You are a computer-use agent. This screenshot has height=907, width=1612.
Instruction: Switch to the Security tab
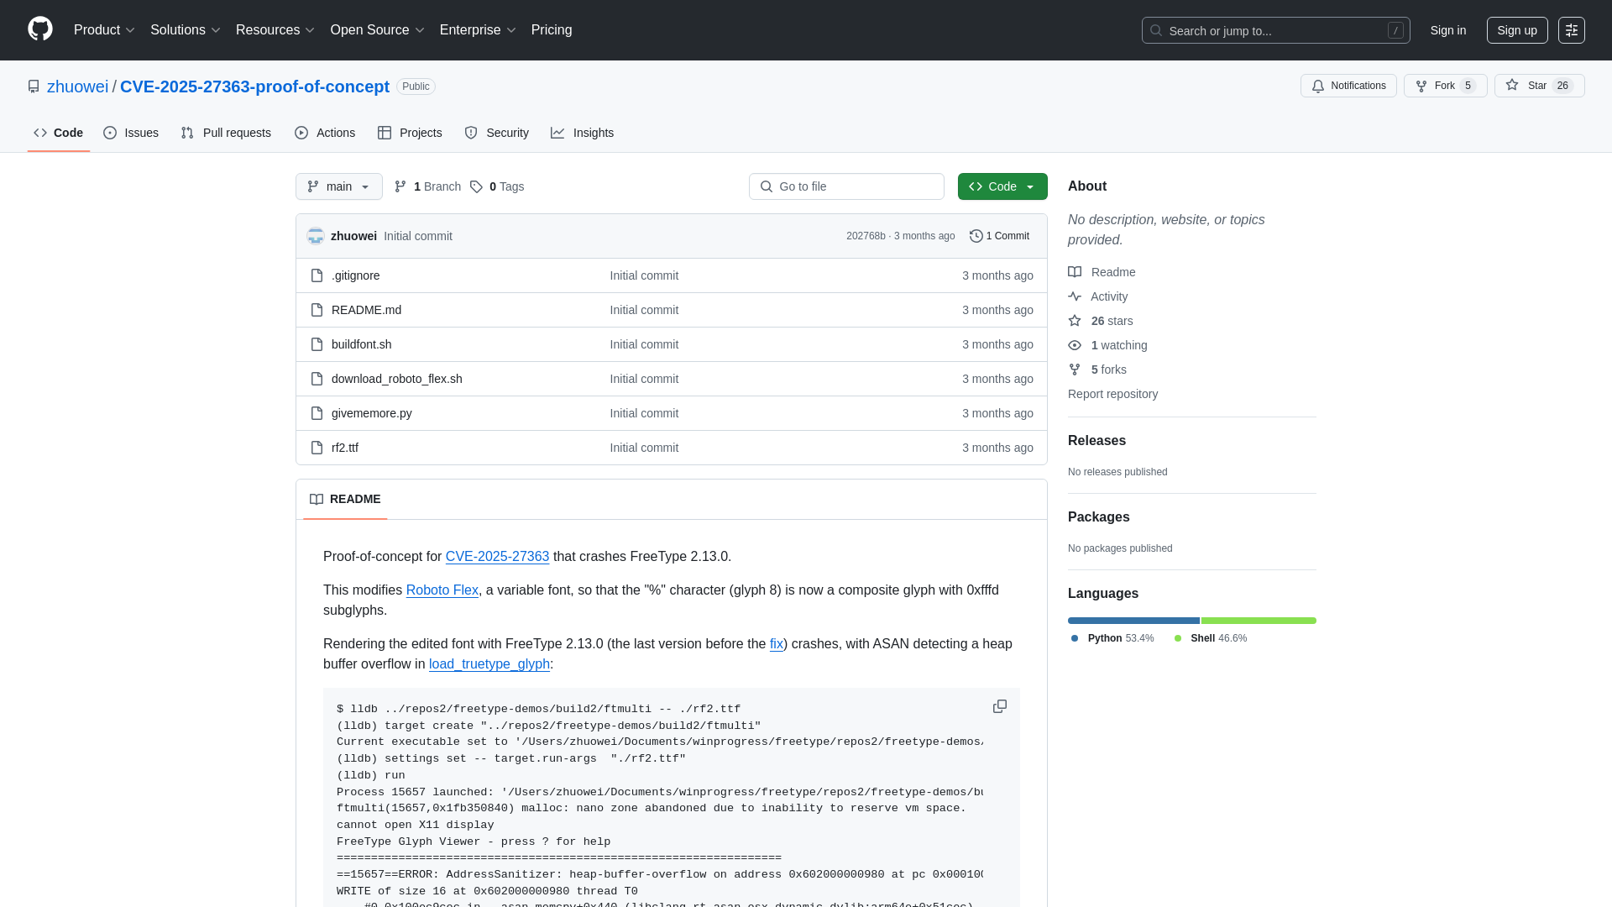[496, 133]
